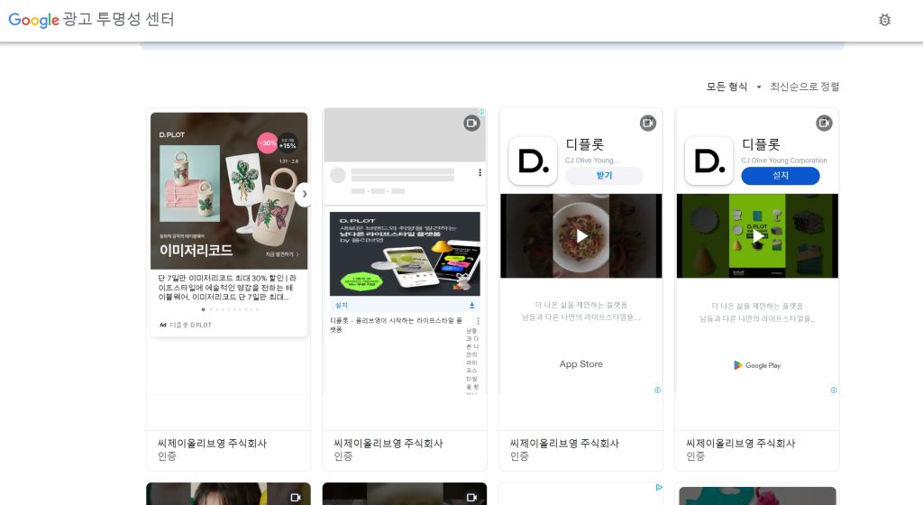Click the D. app icon in App Store ad
This screenshot has height=505, width=923.
533,161
